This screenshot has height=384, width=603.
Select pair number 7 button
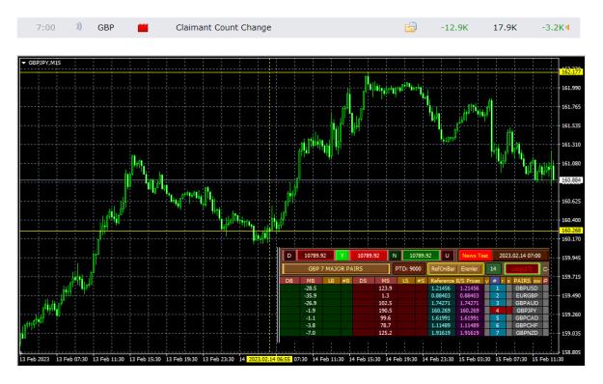tap(497, 333)
